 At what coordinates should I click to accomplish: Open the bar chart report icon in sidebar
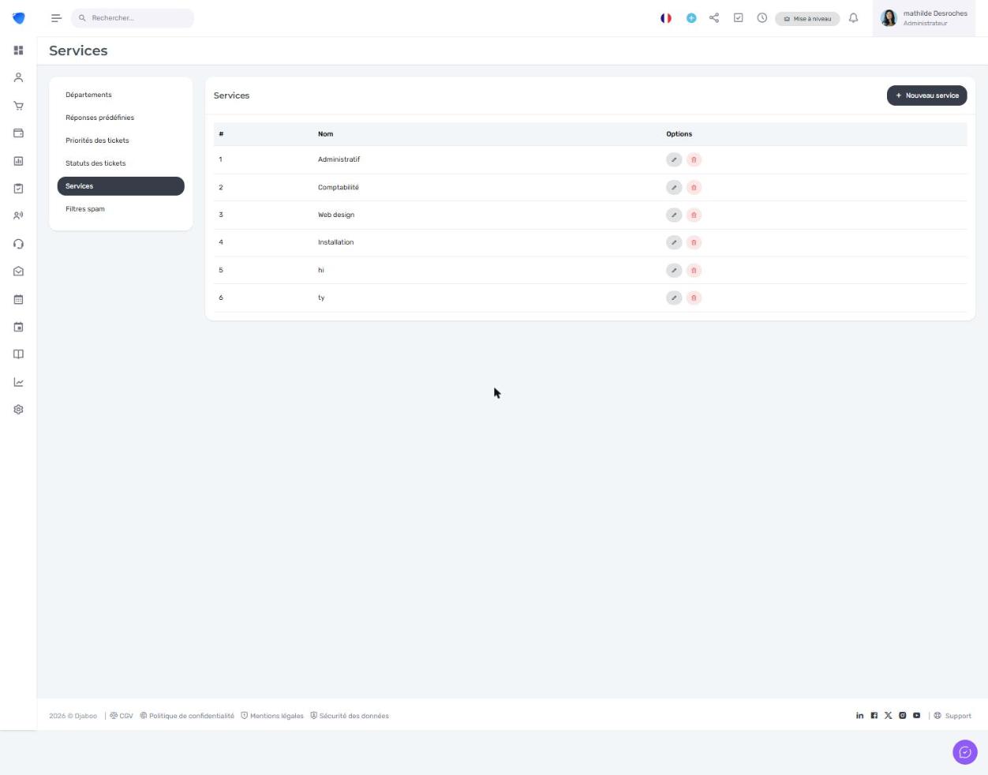[18, 161]
